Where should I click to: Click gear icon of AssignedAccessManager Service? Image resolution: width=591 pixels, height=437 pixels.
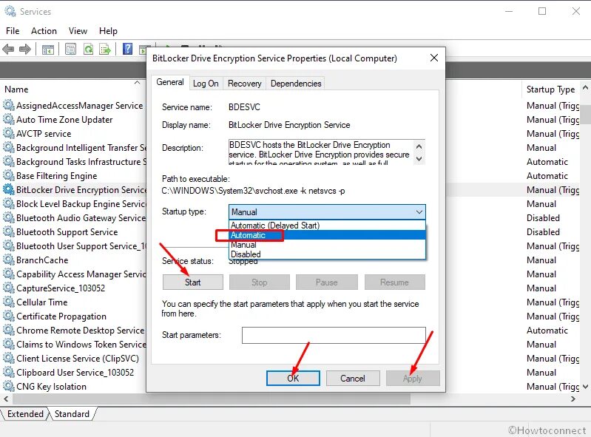(9, 105)
